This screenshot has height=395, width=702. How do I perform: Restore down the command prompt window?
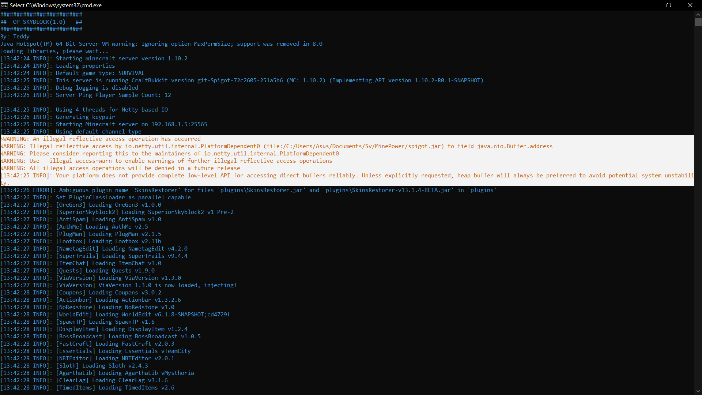pos(669,5)
